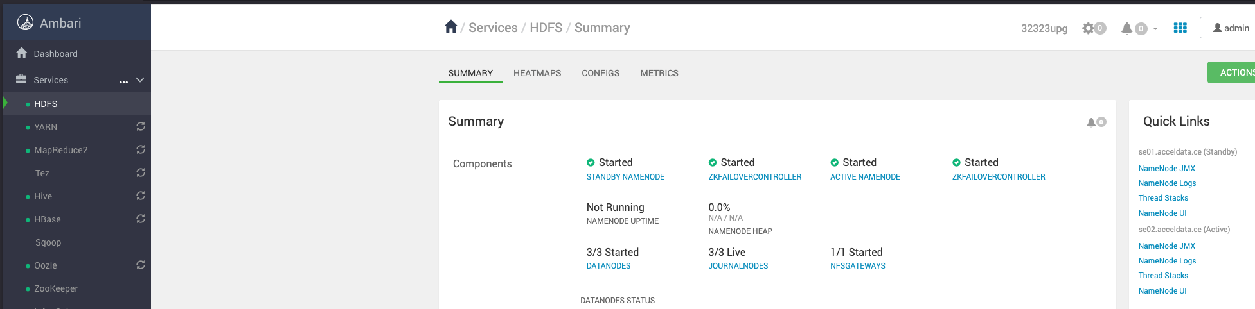Switch to the Heatmaps tab
This screenshot has width=1255, height=309.
click(x=537, y=73)
